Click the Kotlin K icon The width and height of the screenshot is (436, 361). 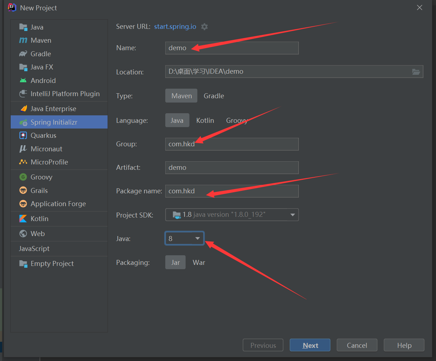(x=23, y=219)
